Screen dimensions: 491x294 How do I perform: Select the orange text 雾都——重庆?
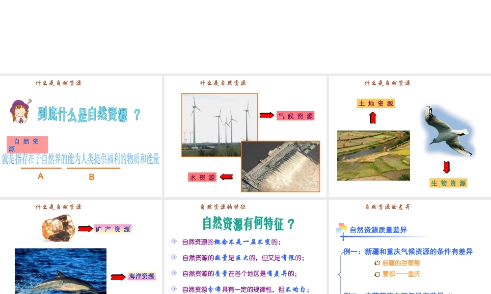tap(401, 274)
